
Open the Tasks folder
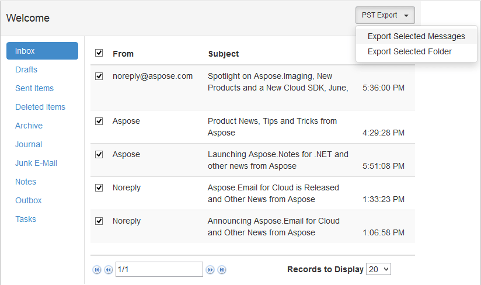(x=26, y=220)
